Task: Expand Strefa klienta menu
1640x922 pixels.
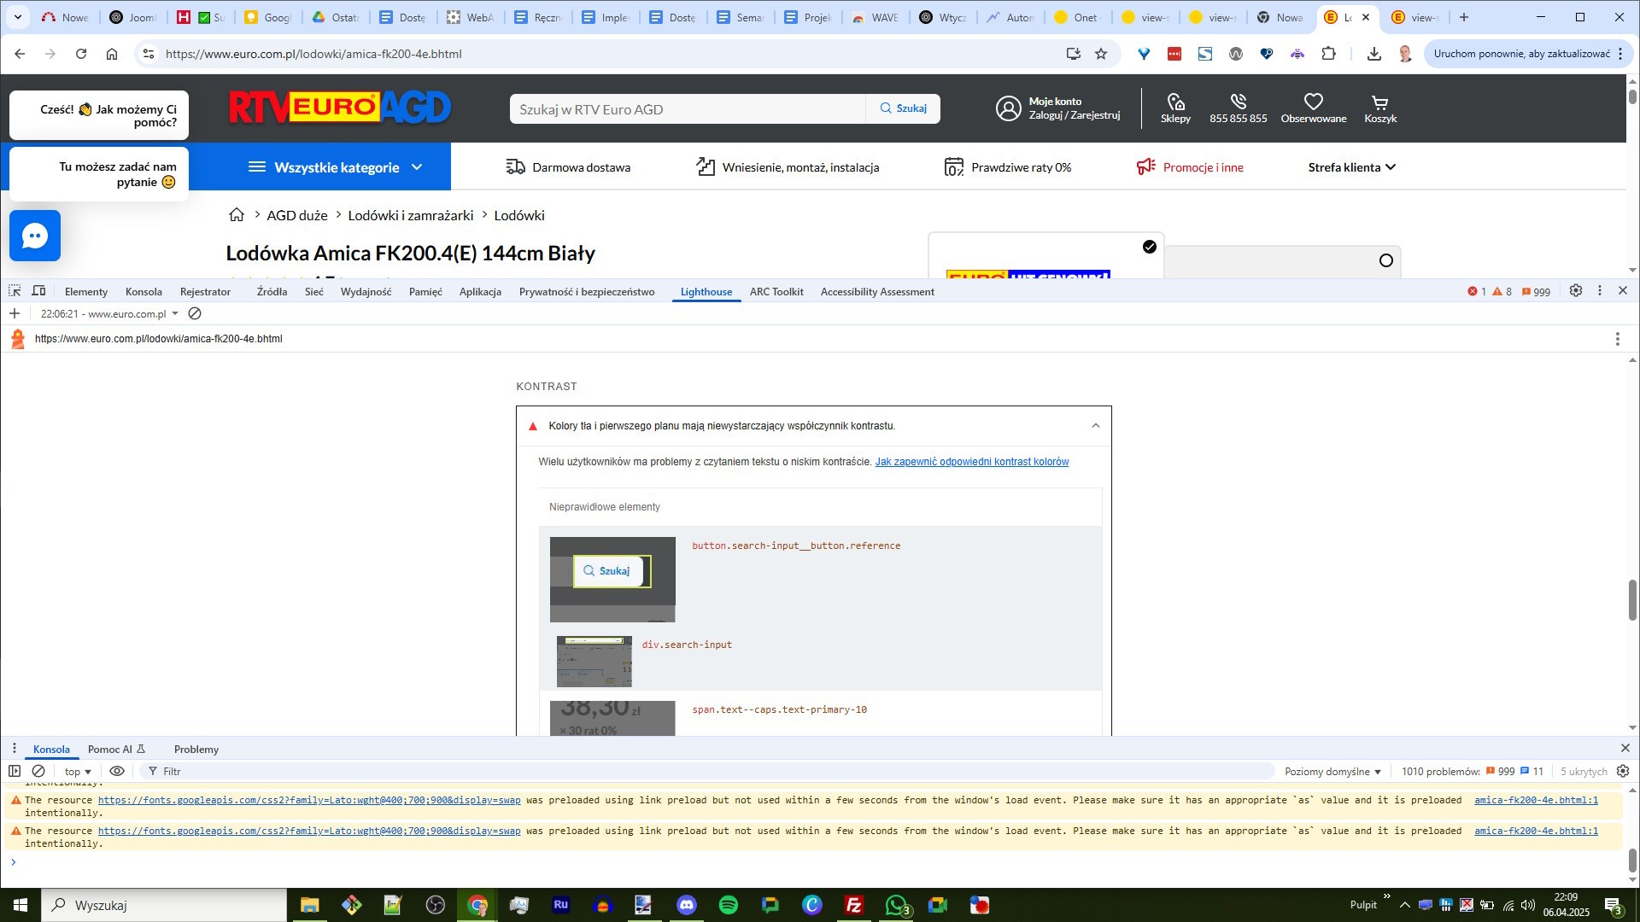Action: pyautogui.click(x=1351, y=167)
